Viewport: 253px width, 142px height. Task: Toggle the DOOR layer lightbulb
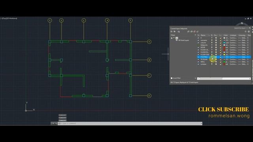pos(212,47)
